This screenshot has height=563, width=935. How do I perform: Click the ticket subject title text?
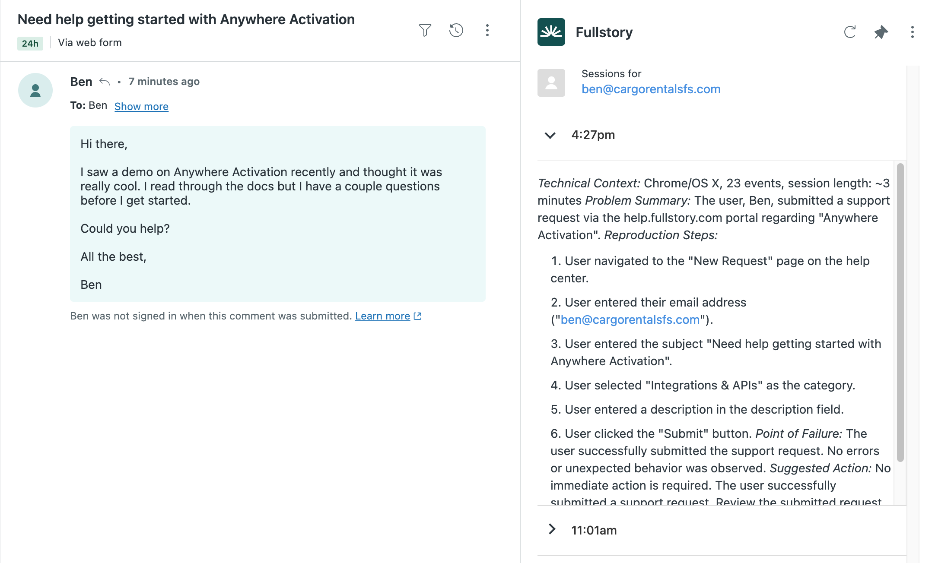tap(186, 19)
